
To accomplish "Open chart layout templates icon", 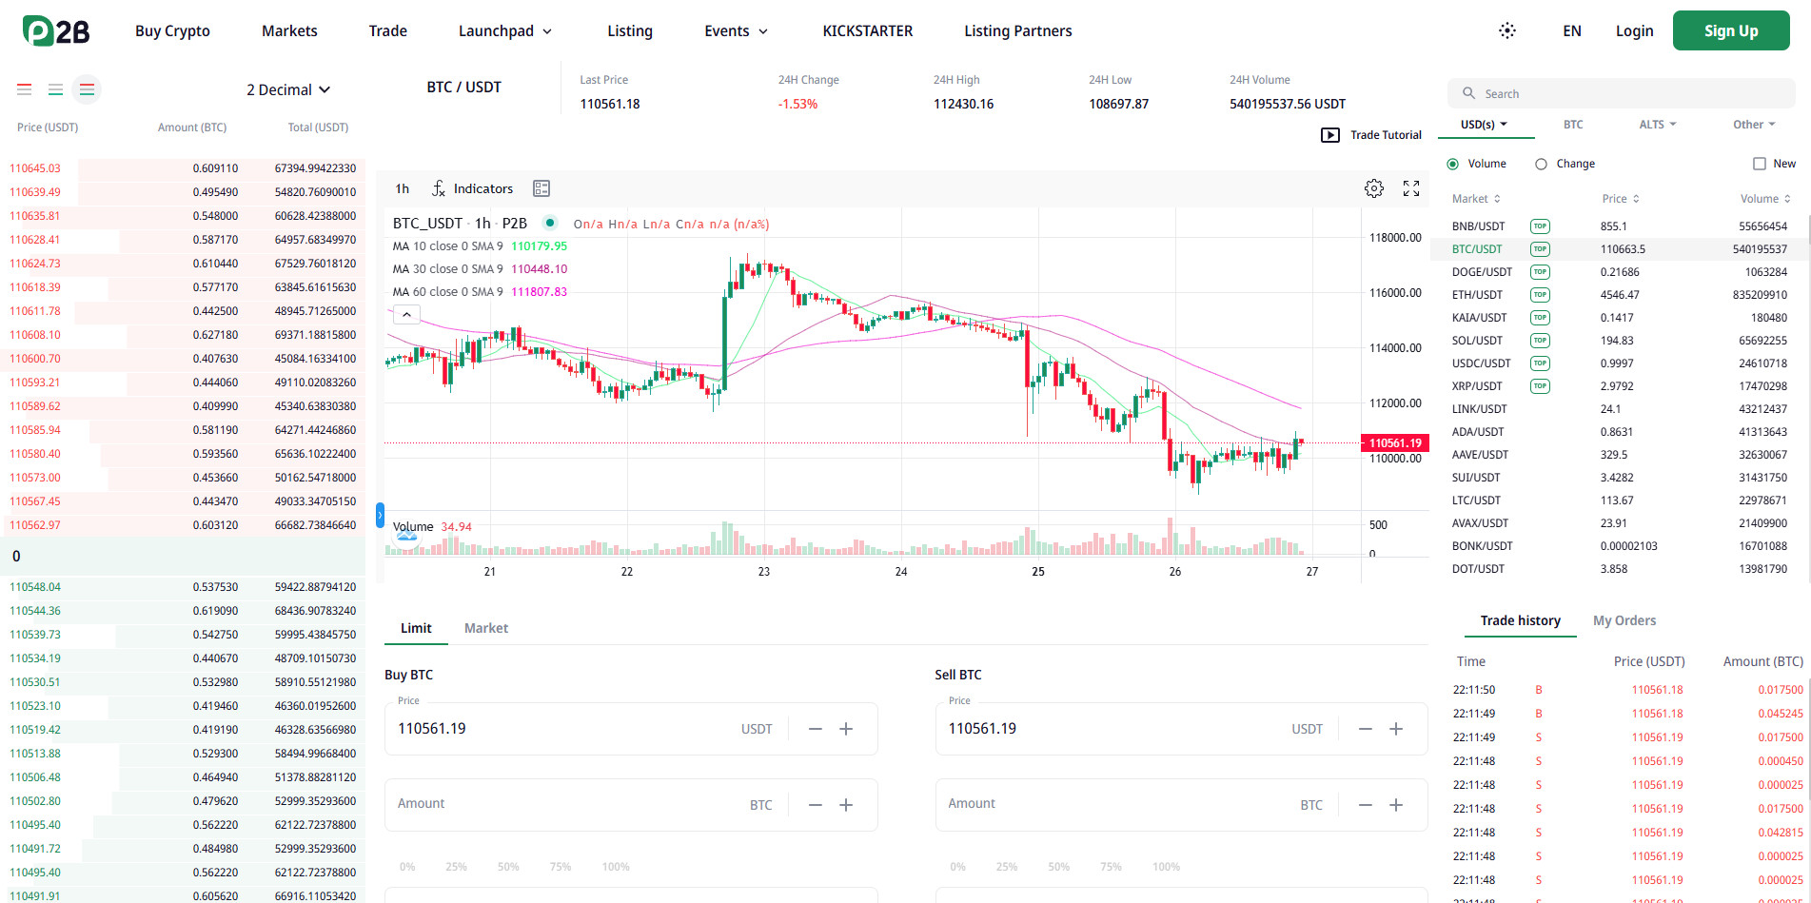I will coord(541,188).
